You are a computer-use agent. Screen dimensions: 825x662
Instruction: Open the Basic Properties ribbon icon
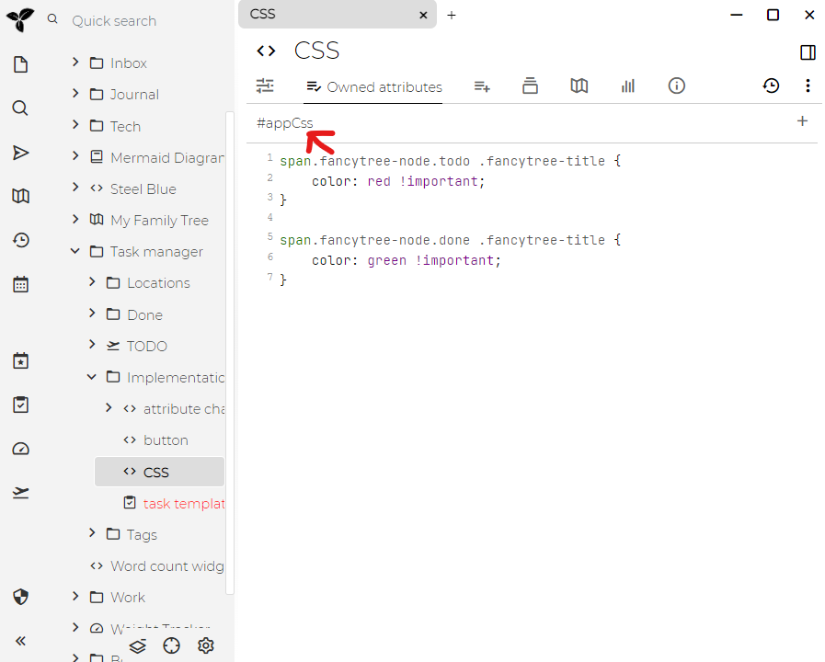265,86
